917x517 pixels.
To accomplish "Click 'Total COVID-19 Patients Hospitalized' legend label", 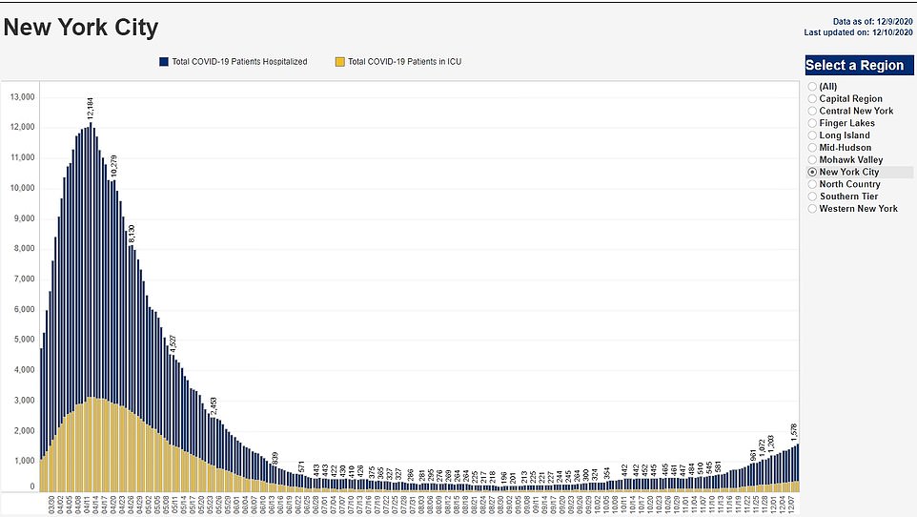I will [239, 61].
